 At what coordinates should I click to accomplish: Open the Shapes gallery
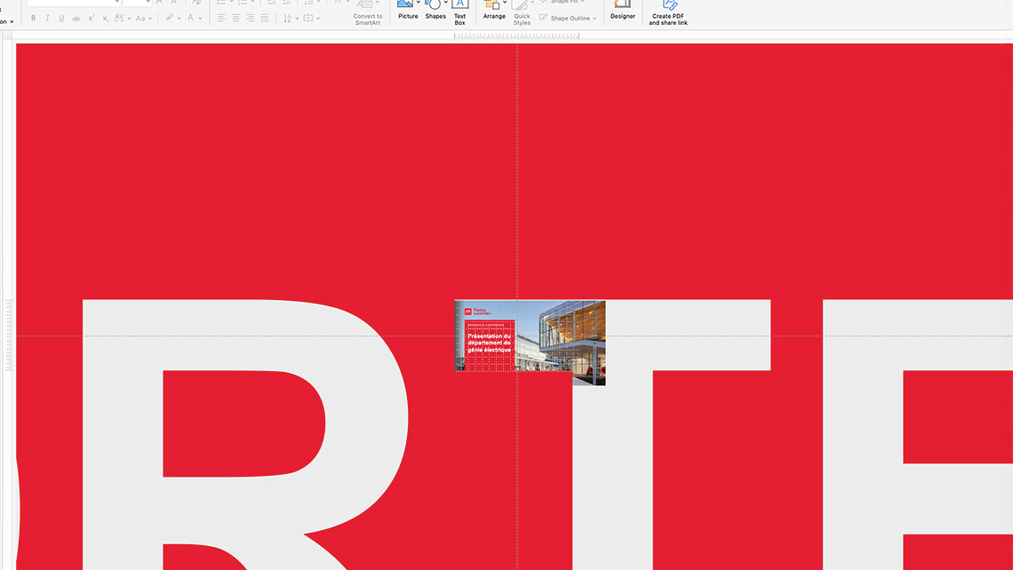tap(435, 10)
